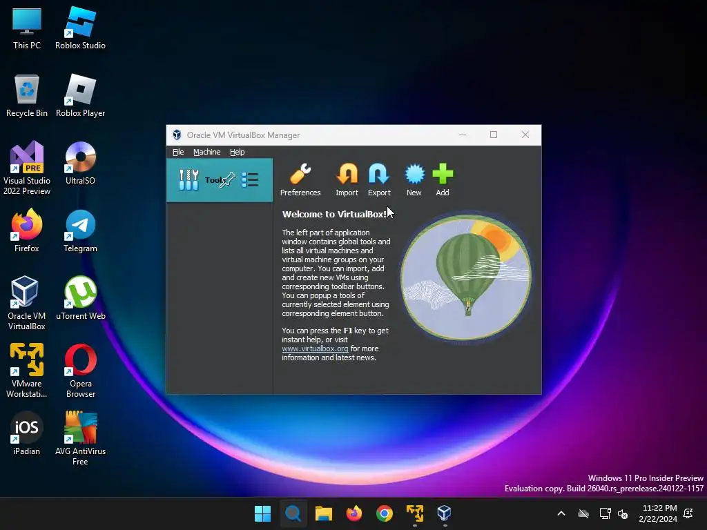Select Roblox Player desktop shortcut
Image resolution: width=707 pixels, height=530 pixels.
[x=80, y=96]
